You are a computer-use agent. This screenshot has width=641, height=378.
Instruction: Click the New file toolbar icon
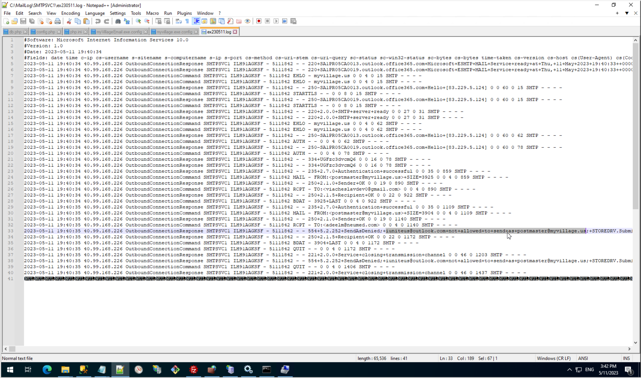tap(6, 21)
